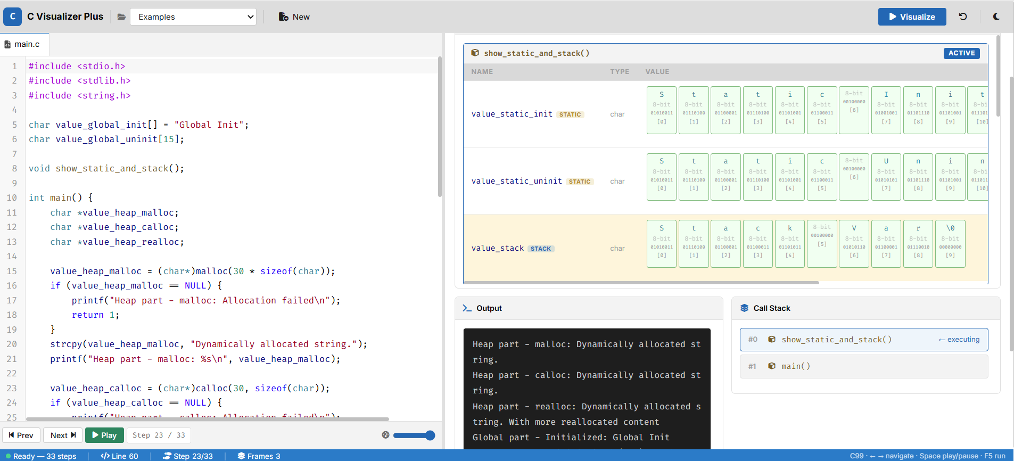
Task: Click the right panel vertical scrollbar
Action: click(x=1011, y=213)
